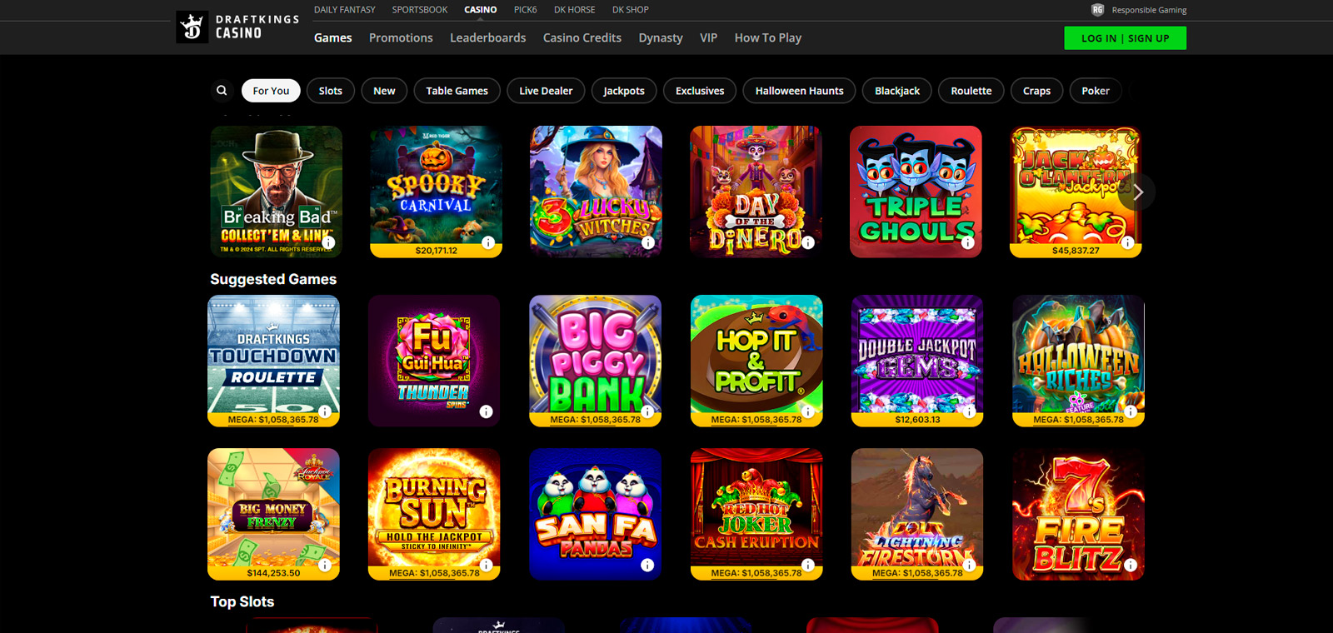Click the Responsible Gaming RG badge icon
The height and width of the screenshot is (633, 1333).
point(1097,10)
